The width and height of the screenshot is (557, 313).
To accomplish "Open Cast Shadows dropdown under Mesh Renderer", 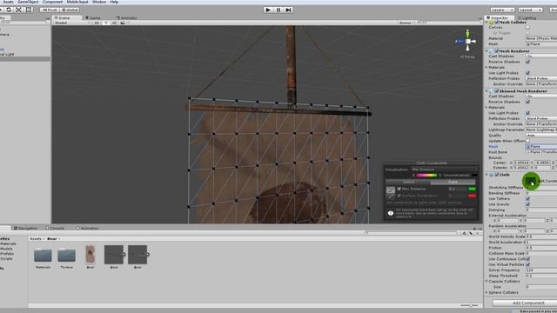I will [x=541, y=56].
